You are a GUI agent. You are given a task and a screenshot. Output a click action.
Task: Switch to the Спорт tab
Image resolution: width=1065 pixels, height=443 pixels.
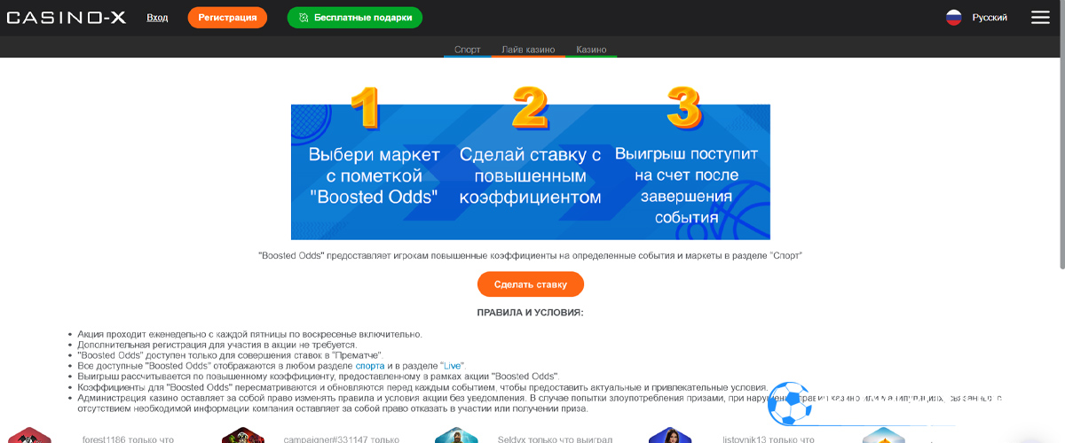click(x=467, y=50)
